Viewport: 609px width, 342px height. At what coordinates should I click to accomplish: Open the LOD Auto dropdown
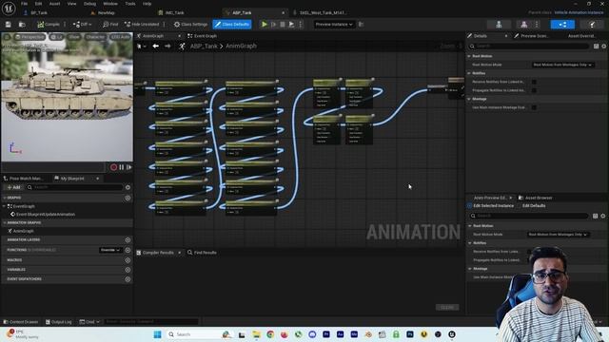pyautogui.click(x=120, y=37)
